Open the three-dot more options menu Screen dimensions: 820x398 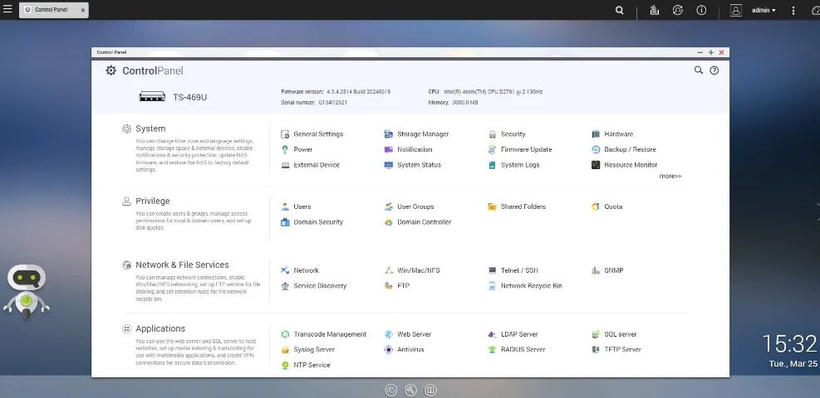[793, 10]
